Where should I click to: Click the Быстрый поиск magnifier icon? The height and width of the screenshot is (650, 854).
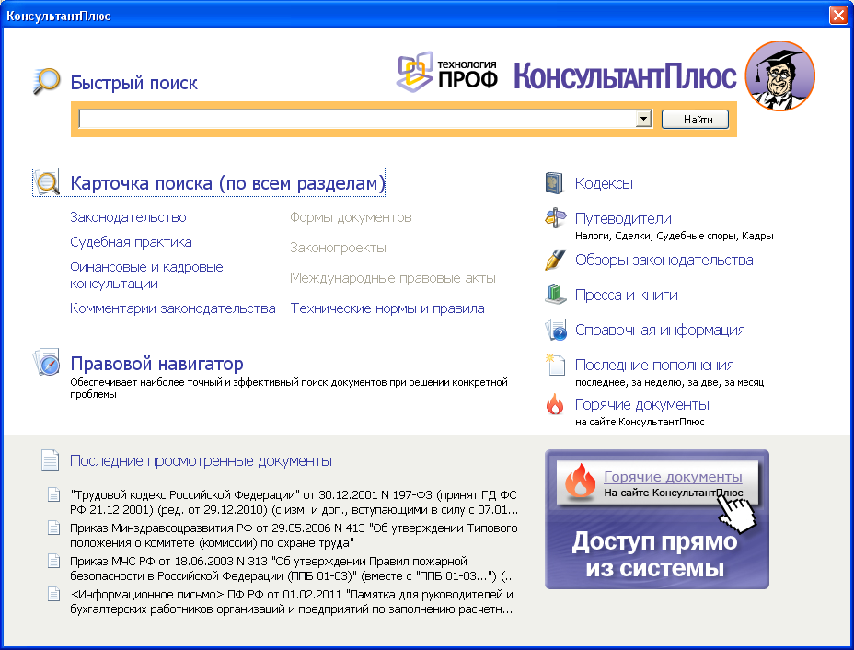46,81
